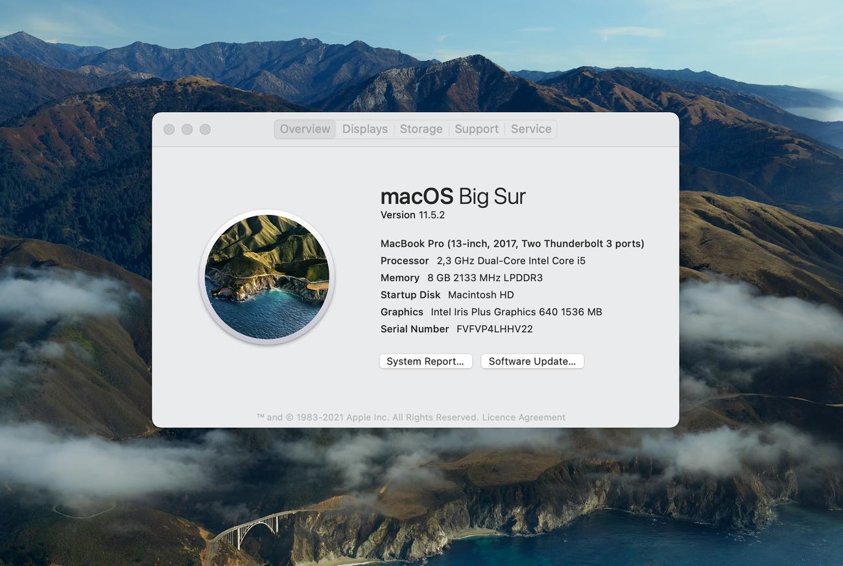Image resolution: width=843 pixels, height=566 pixels.
Task: Click Intel Iris Plus Graphics 640 1536 MB
Action: pos(516,312)
